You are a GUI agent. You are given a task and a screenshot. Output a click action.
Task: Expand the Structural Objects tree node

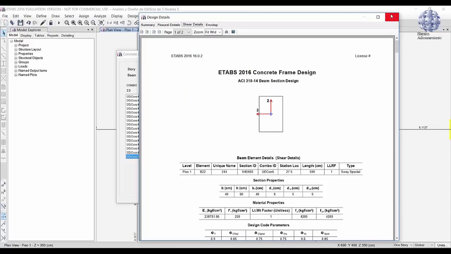tap(16, 58)
